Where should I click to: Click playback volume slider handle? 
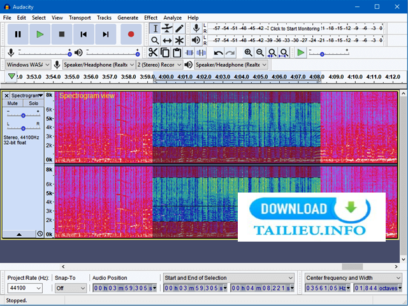pyautogui.click(x=138, y=54)
